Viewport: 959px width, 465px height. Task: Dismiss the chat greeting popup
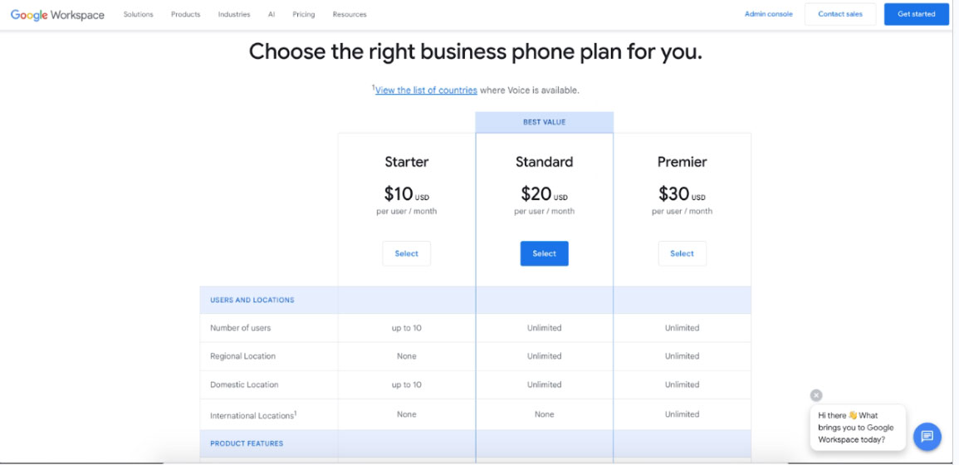point(816,395)
